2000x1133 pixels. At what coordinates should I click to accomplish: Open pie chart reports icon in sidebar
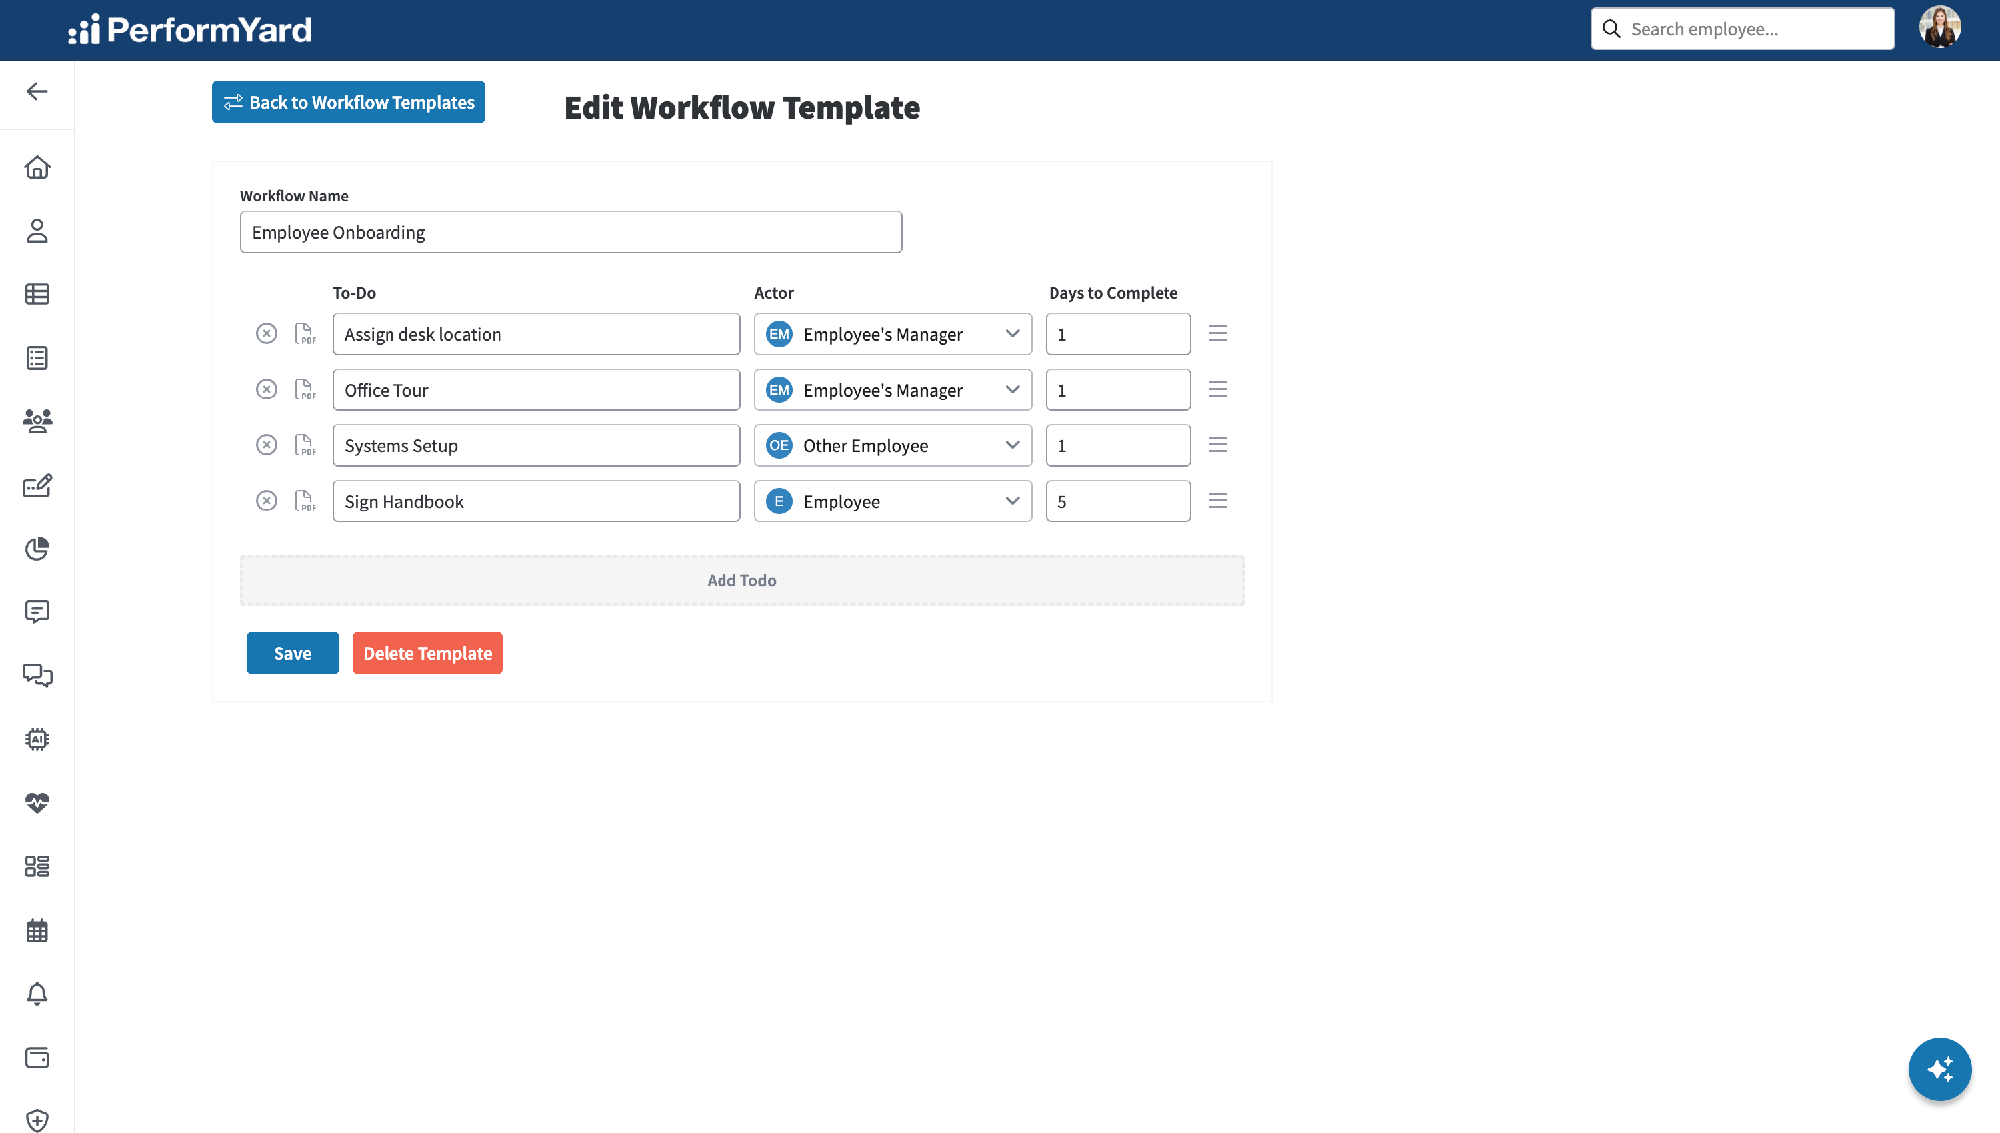pyautogui.click(x=37, y=548)
